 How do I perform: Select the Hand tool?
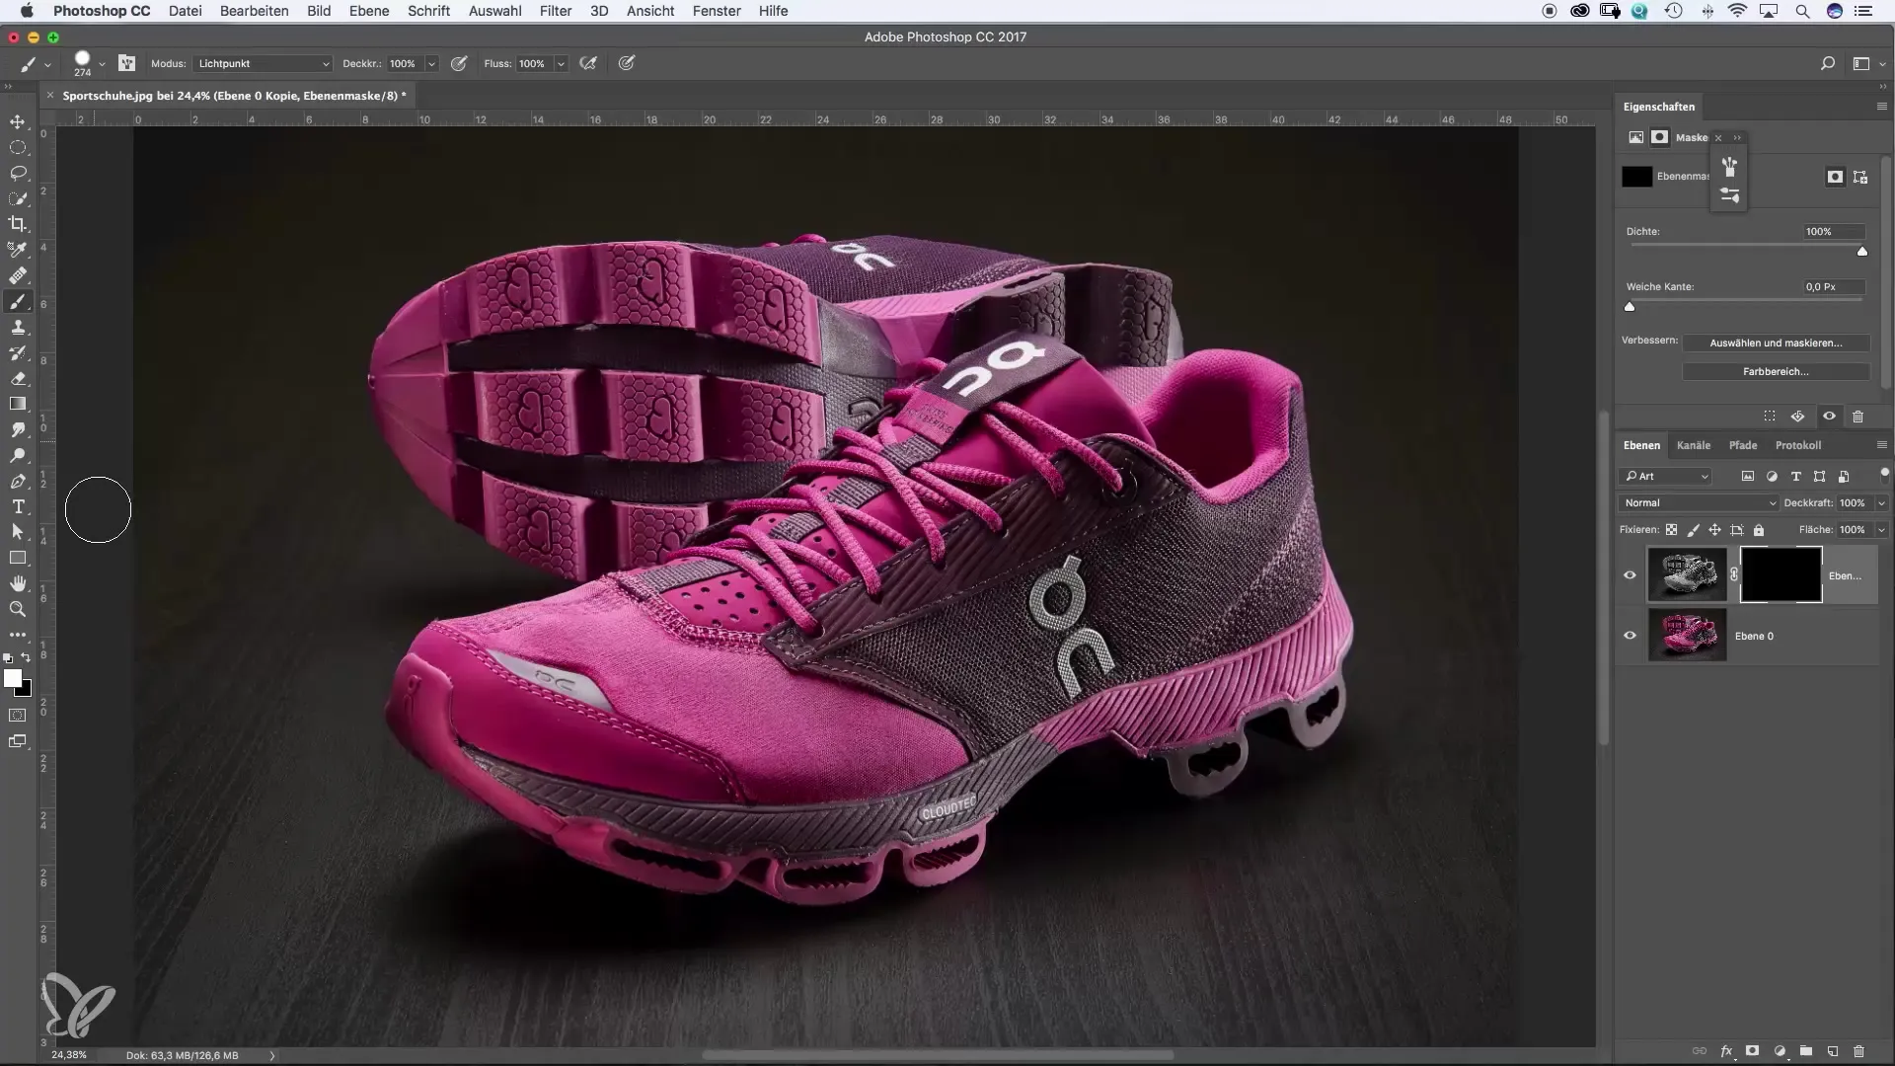18,583
